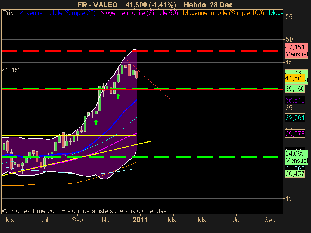Click the orange '41,500' current price tag

(x=295, y=78)
